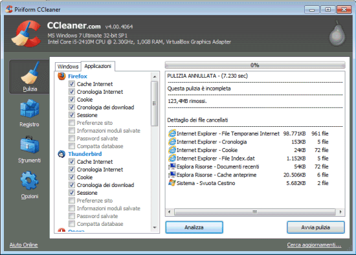Open the Strumenti tools section
Viewport: 356px width, 255px height.
click(x=29, y=150)
